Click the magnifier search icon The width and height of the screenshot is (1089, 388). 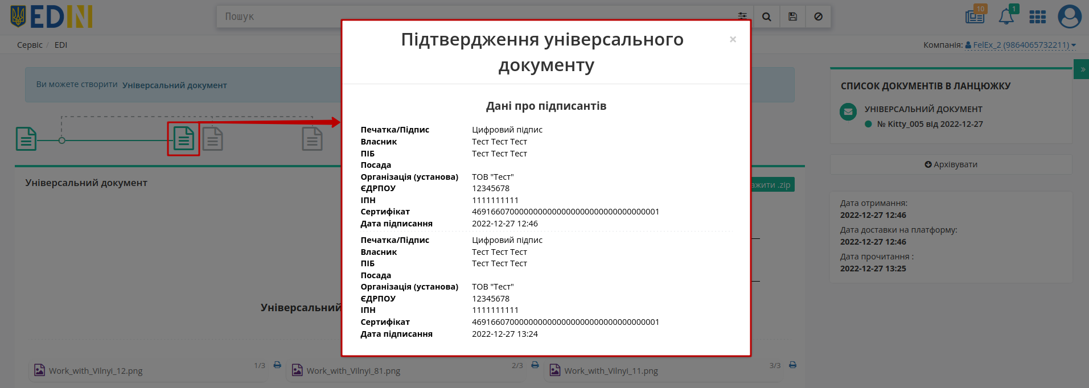click(767, 16)
